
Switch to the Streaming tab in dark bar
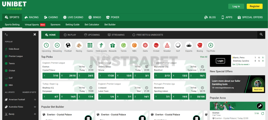click(116, 35)
